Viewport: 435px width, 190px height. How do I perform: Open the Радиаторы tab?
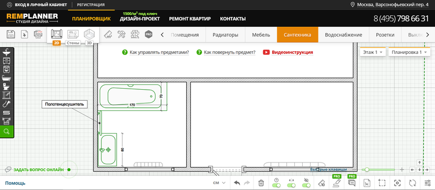tap(225, 35)
